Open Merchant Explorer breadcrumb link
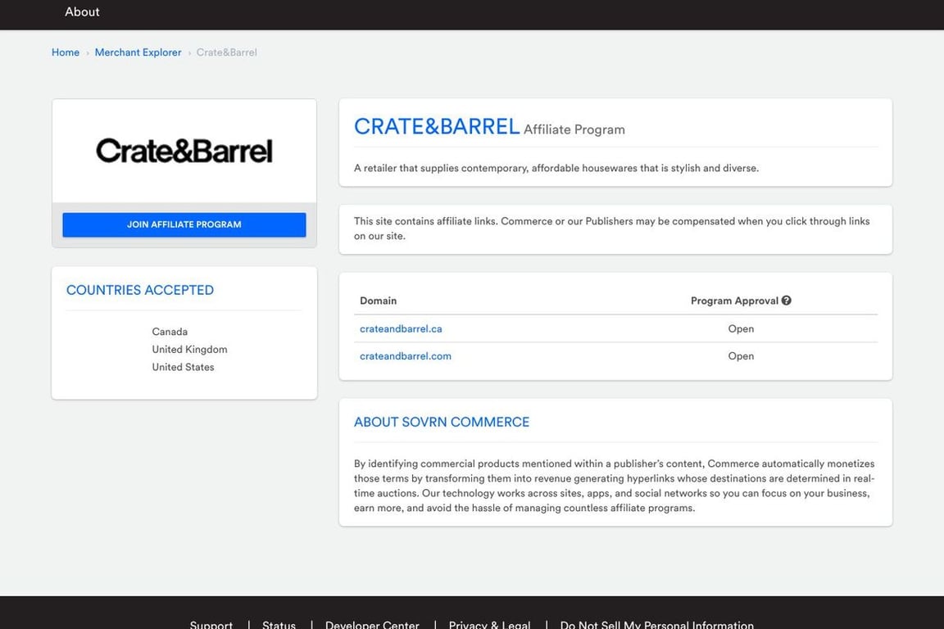Image resolution: width=944 pixels, height=629 pixels. (x=138, y=52)
